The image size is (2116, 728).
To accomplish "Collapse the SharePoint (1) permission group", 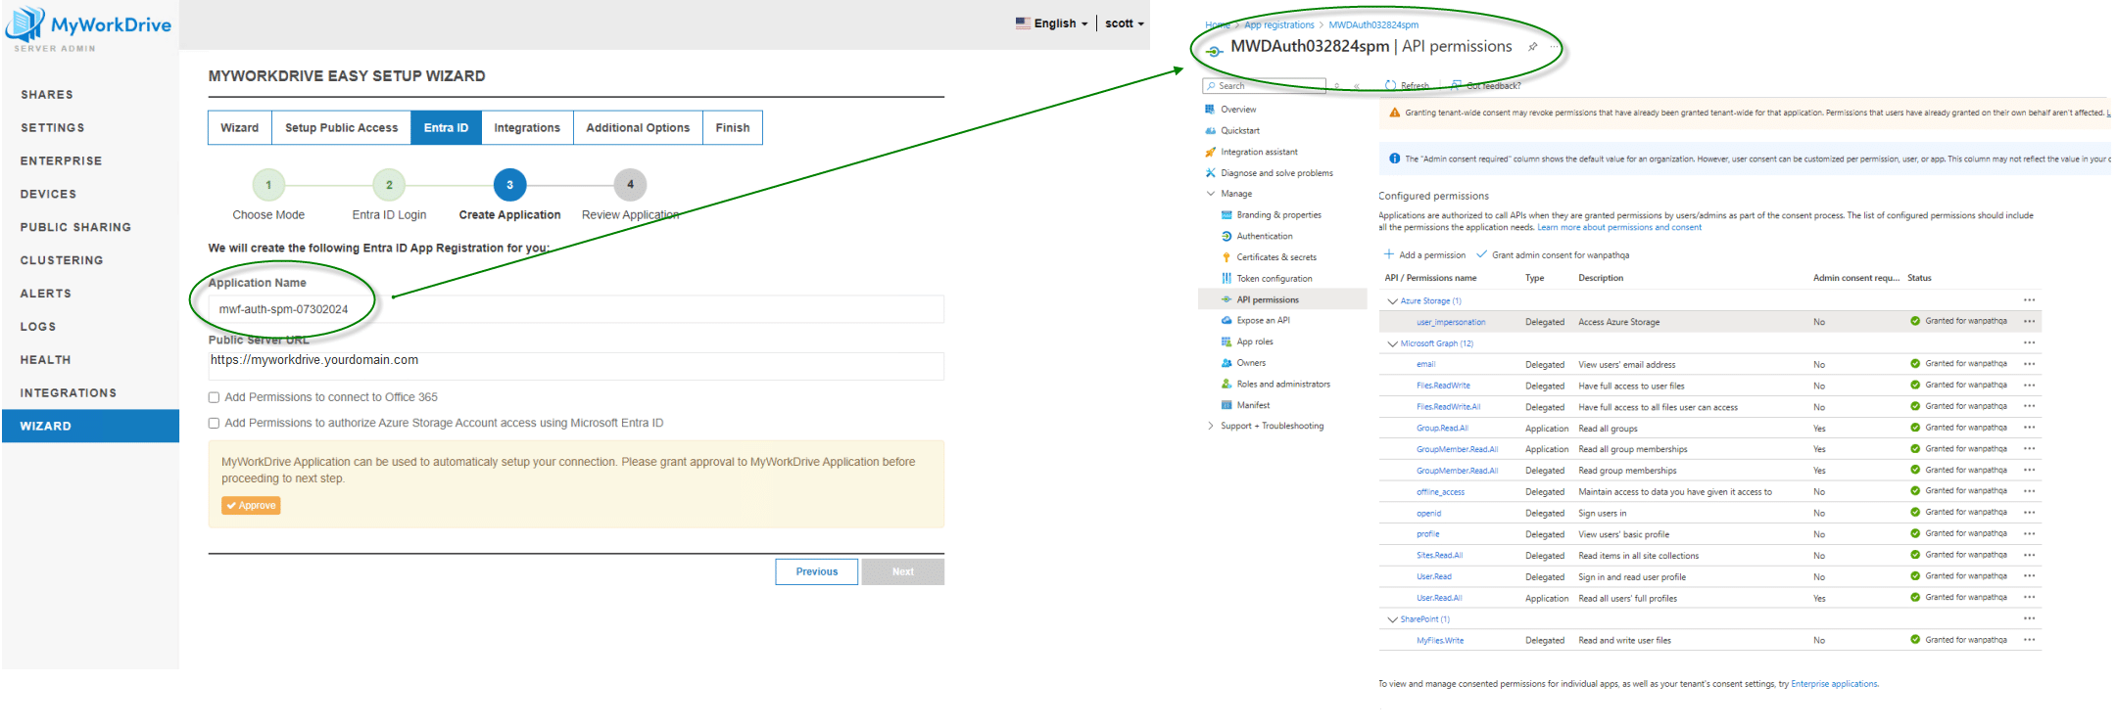I will pyautogui.click(x=1392, y=620).
